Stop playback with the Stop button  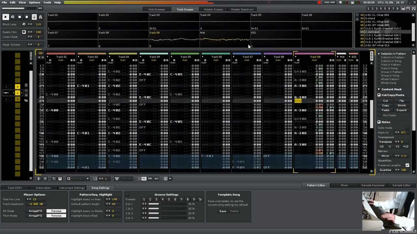[x=20, y=17]
